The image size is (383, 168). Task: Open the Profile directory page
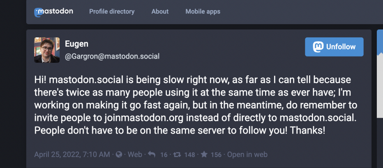[112, 11]
